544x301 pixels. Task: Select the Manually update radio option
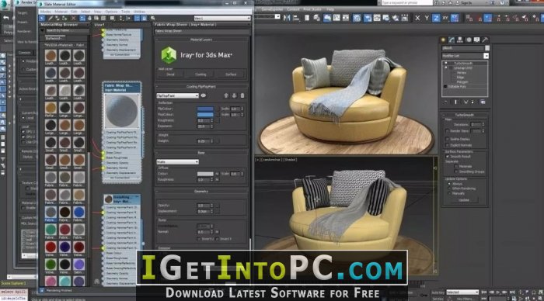450,193
